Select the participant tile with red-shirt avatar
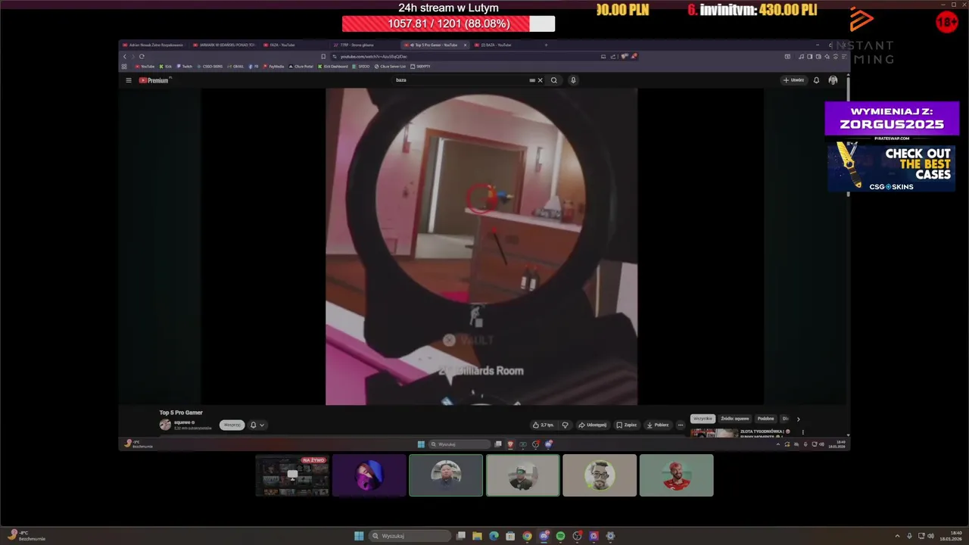The image size is (969, 545). click(x=676, y=475)
